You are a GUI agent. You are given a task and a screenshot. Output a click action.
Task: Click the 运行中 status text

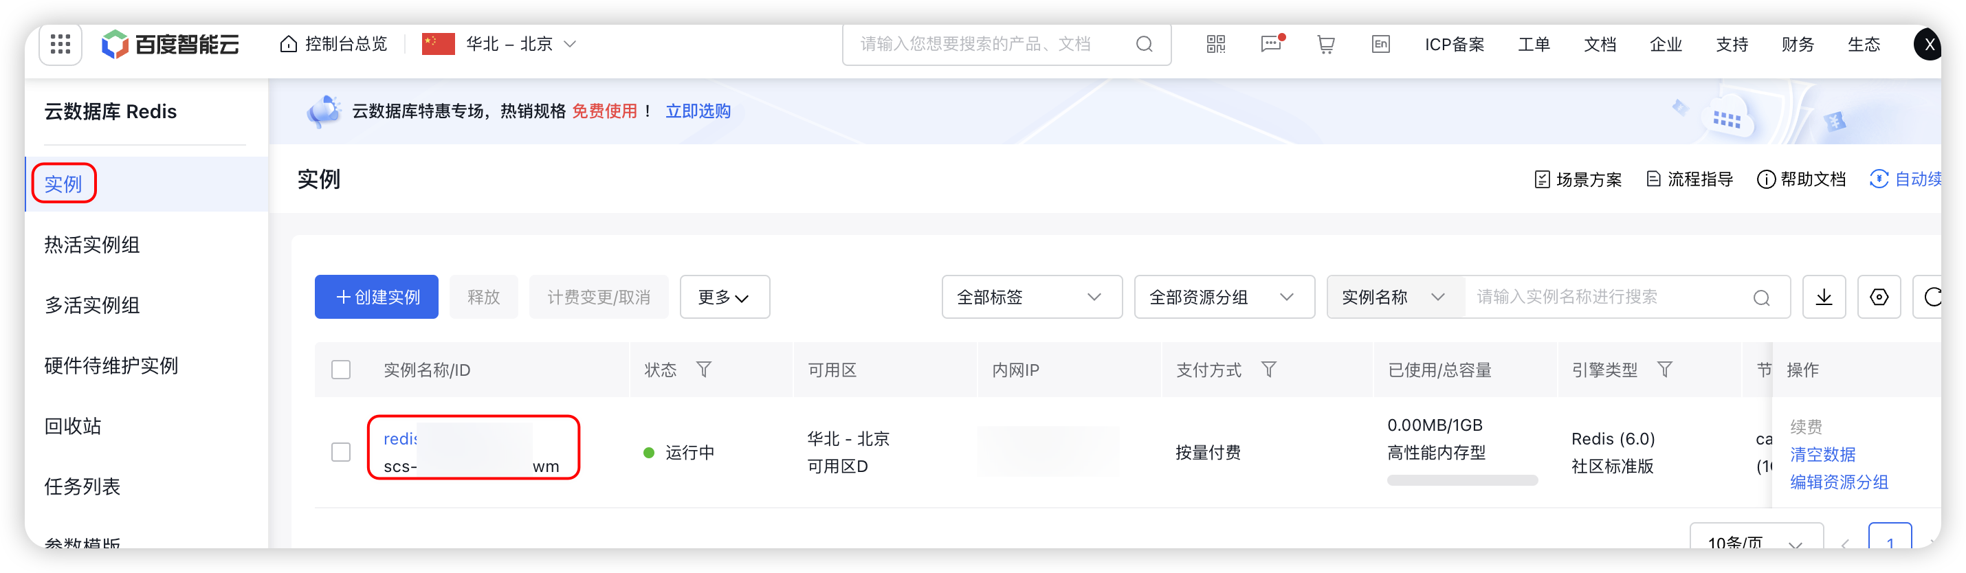(x=690, y=453)
